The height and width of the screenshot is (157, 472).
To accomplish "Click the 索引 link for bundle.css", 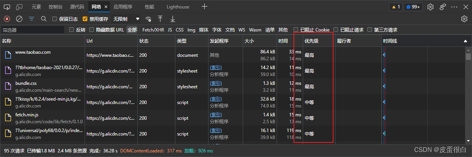I will [x=215, y=83].
